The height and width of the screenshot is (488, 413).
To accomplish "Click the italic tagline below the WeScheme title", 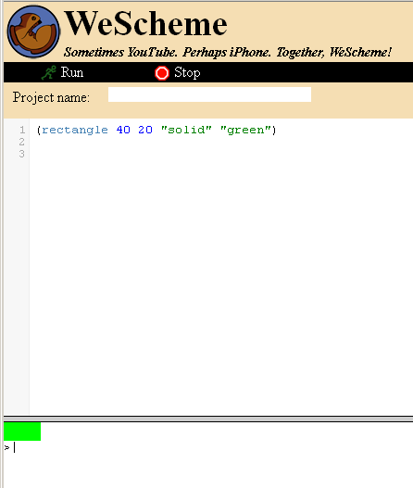I will click(x=228, y=52).
